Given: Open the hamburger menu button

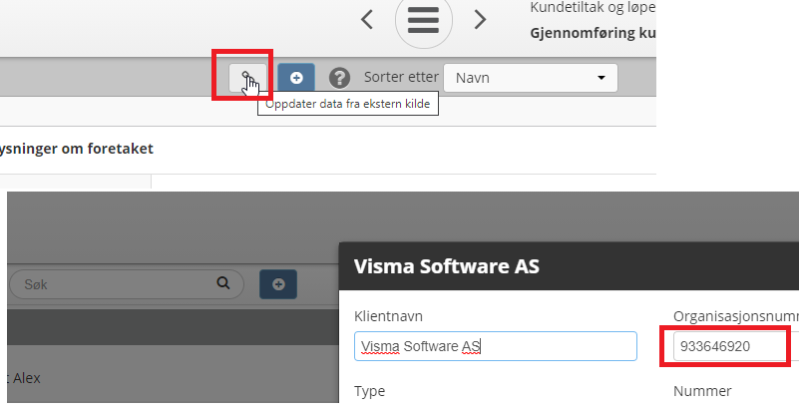Looking at the screenshot, I should (424, 19).
